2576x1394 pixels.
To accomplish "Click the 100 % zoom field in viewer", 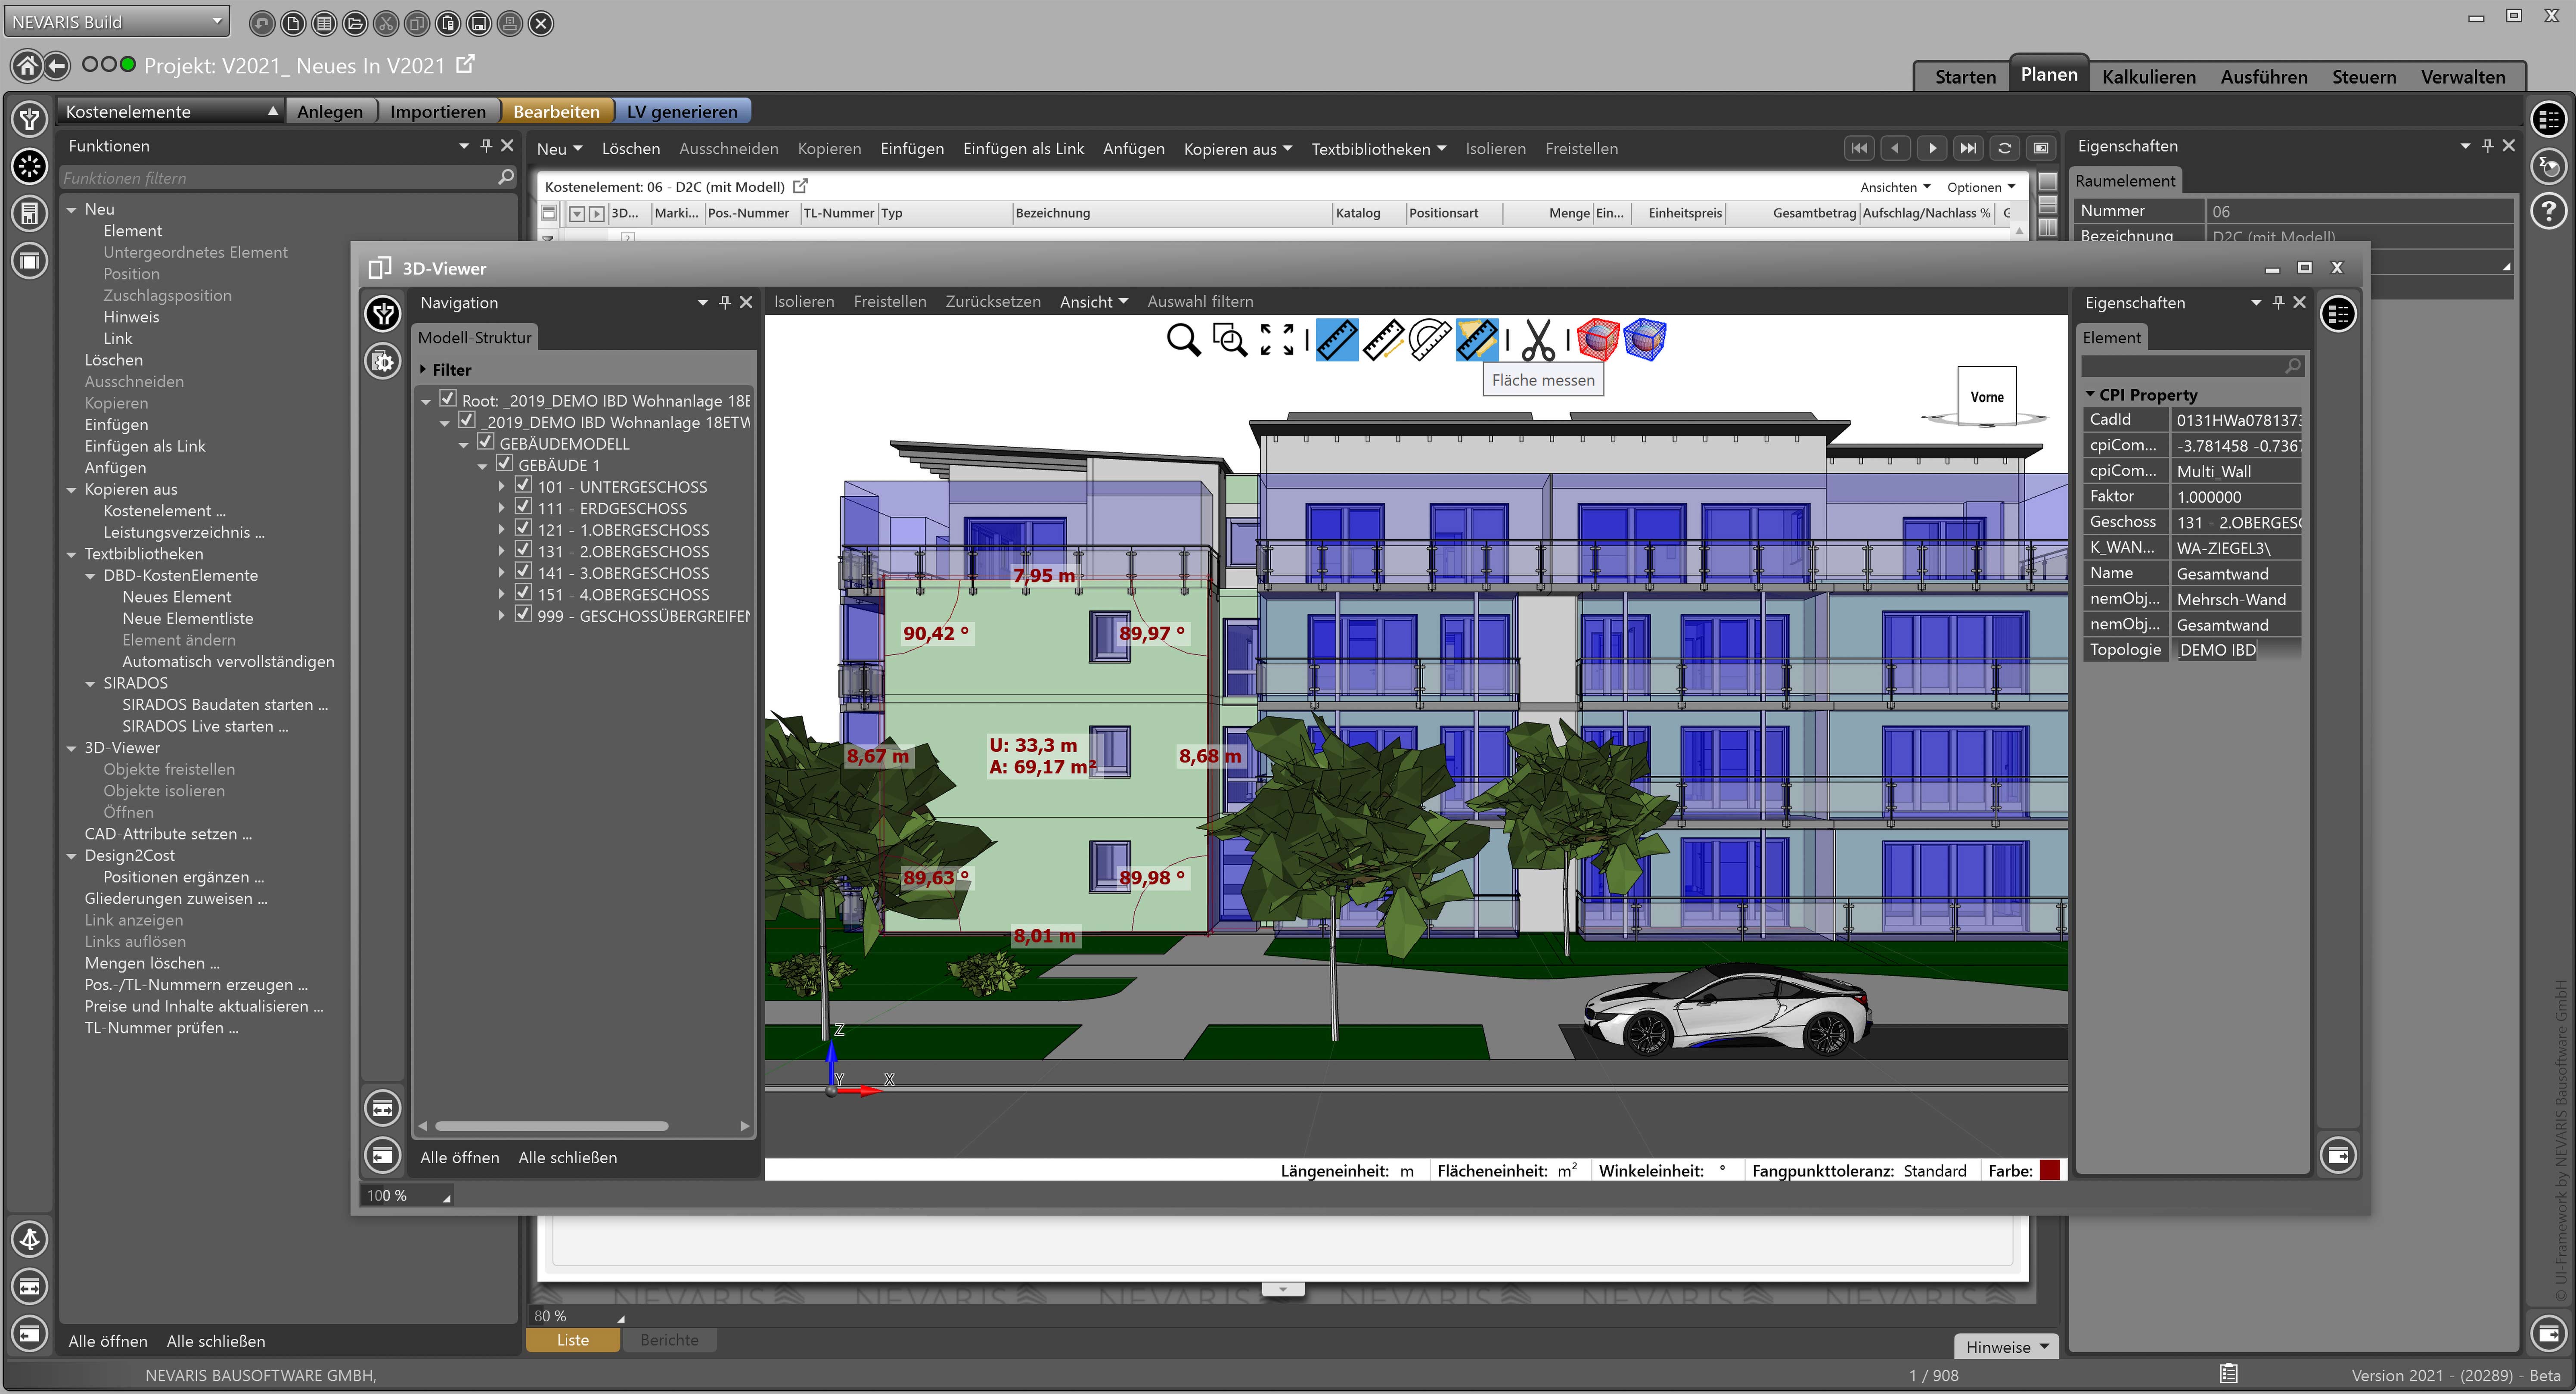I will coord(406,1195).
